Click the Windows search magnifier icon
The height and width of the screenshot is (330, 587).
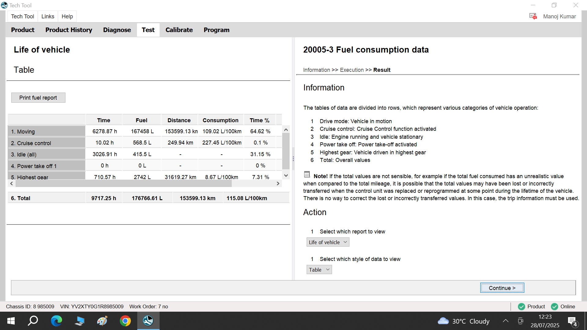click(x=33, y=321)
